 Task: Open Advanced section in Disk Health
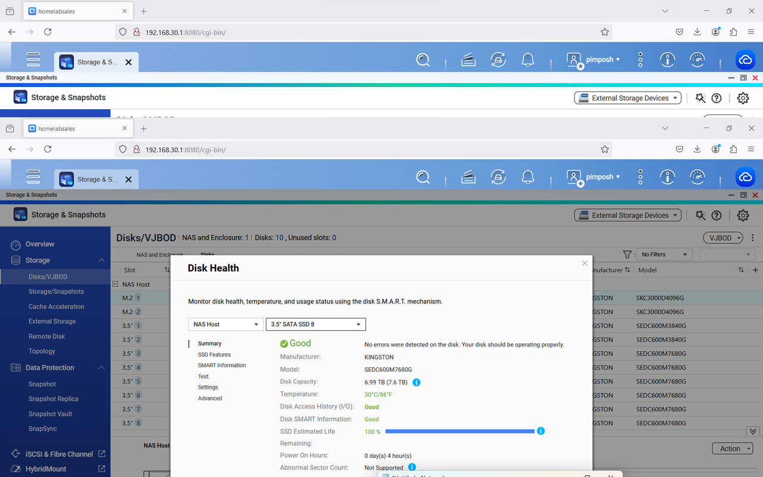pyautogui.click(x=210, y=398)
